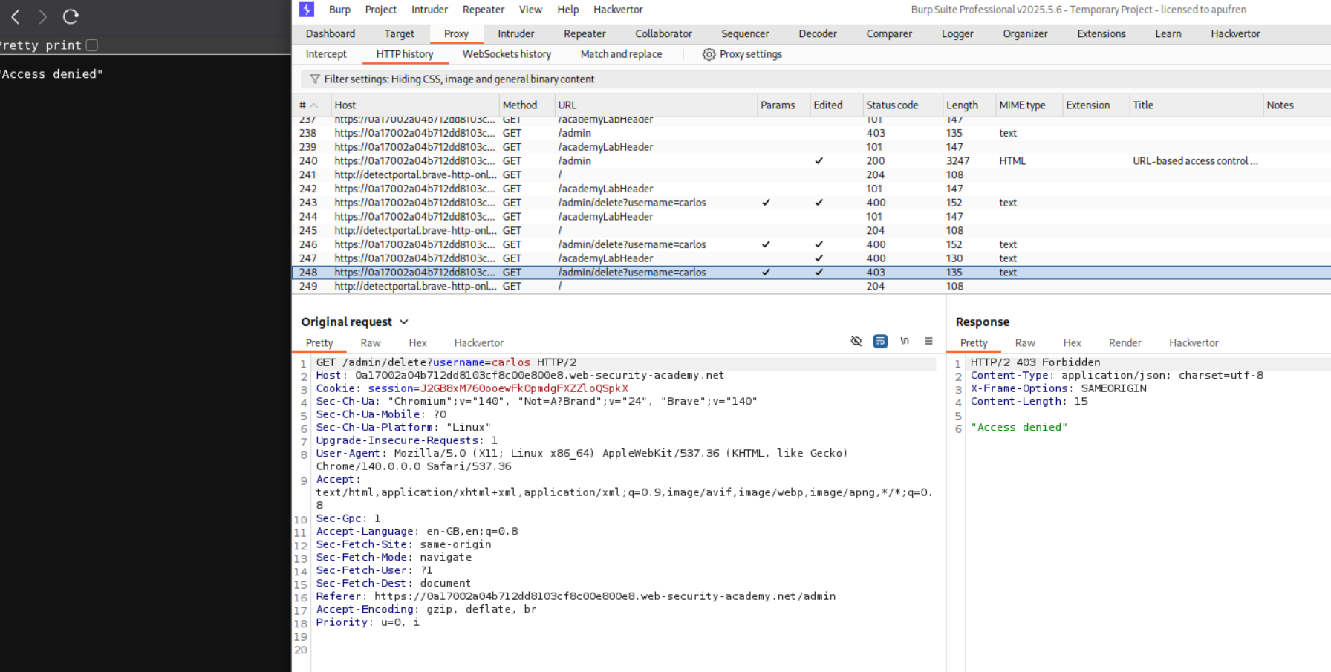
Task: Reload the page in the browser
Action: [x=71, y=16]
